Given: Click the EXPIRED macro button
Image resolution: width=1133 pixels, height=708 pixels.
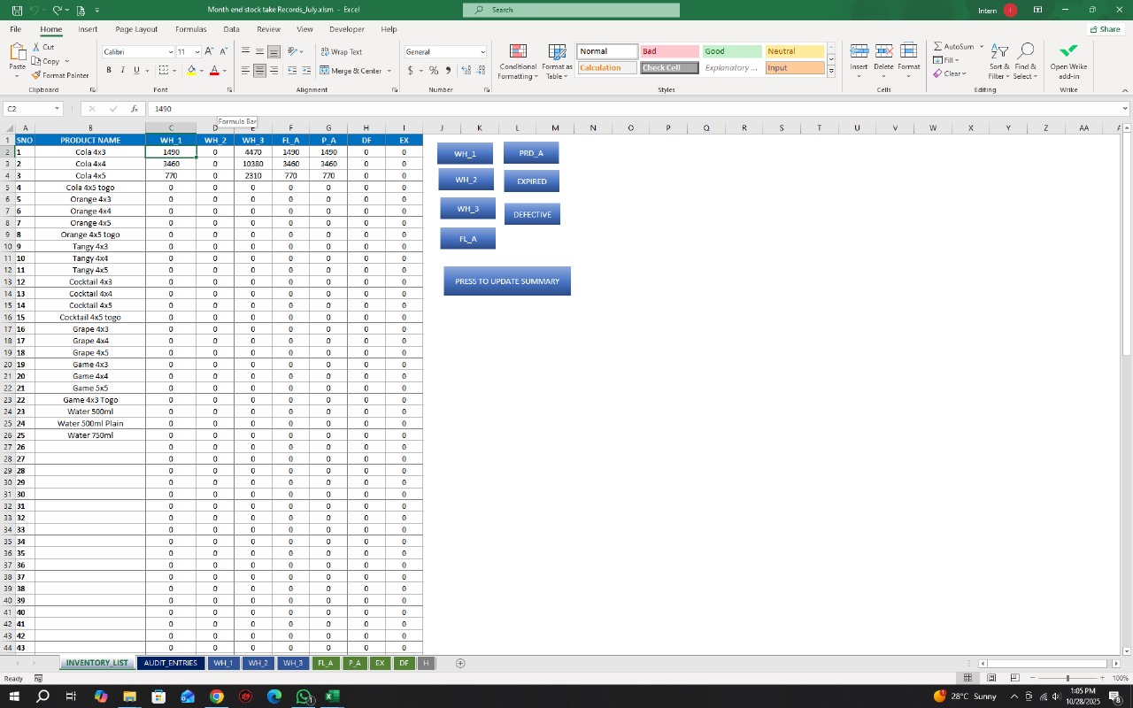Looking at the screenshot, I should [532, 181].
